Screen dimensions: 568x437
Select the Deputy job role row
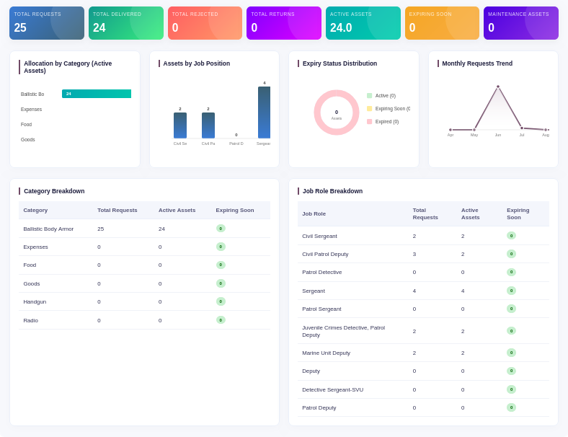(423, 371)
